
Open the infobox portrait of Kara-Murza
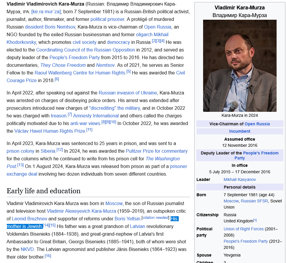(240, 66)
